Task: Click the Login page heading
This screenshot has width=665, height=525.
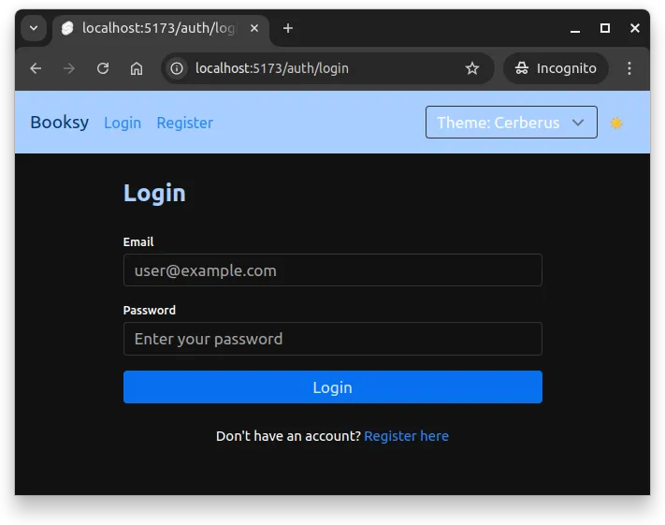Action: point(154,193)
